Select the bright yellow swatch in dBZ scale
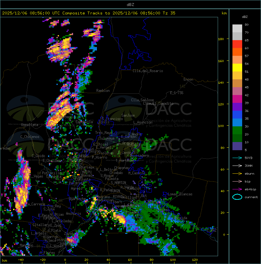Image resolution: width=261 pixels, height=264 pixels. (237, 67)
